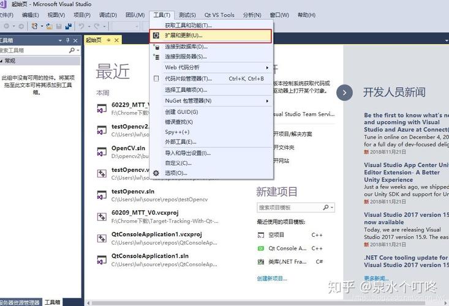Click the icon beside QtConsoleApplication1.sln
Viewport: 449px width, 306px height.
102,259
